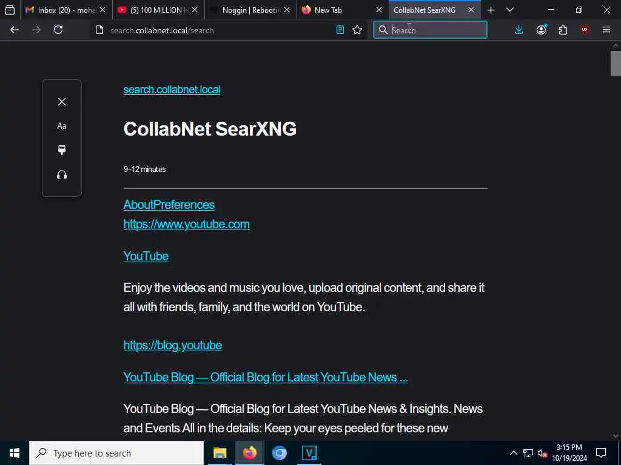
Task: Show hidden system tray icons
Action: point(513,453)
